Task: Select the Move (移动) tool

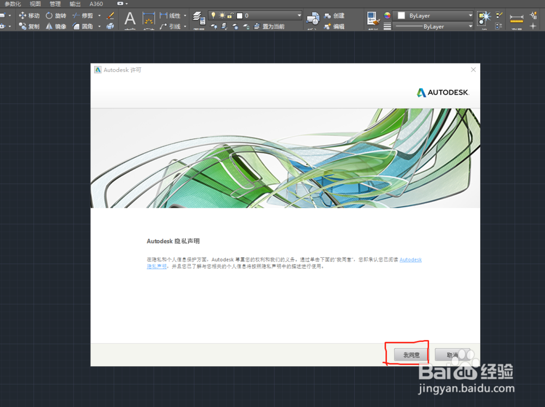Action: tap(29, 16)
